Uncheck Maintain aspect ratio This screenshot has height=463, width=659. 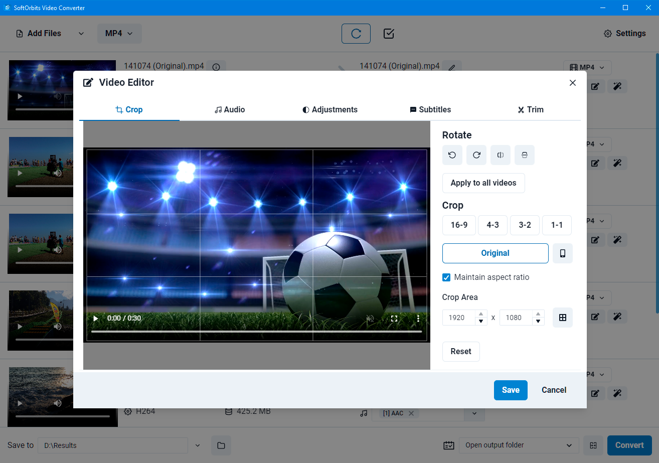tap(446, 277)
